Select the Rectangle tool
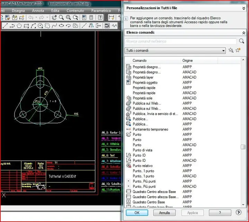This screenshot has width=249, height=222. (26, 26)
